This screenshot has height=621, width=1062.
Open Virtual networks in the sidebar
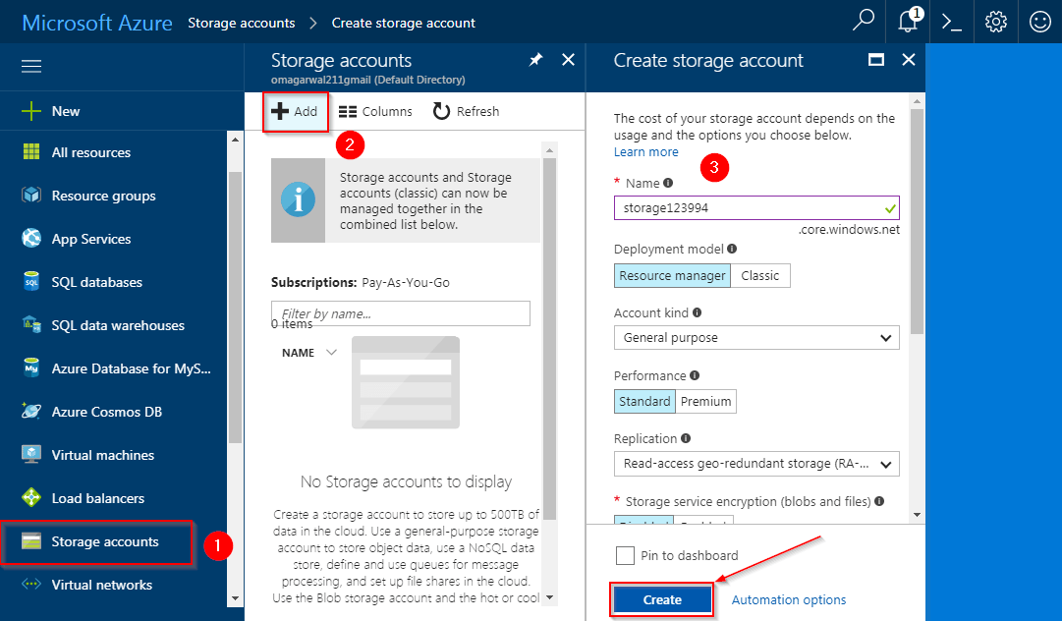(x=101, y=585)
